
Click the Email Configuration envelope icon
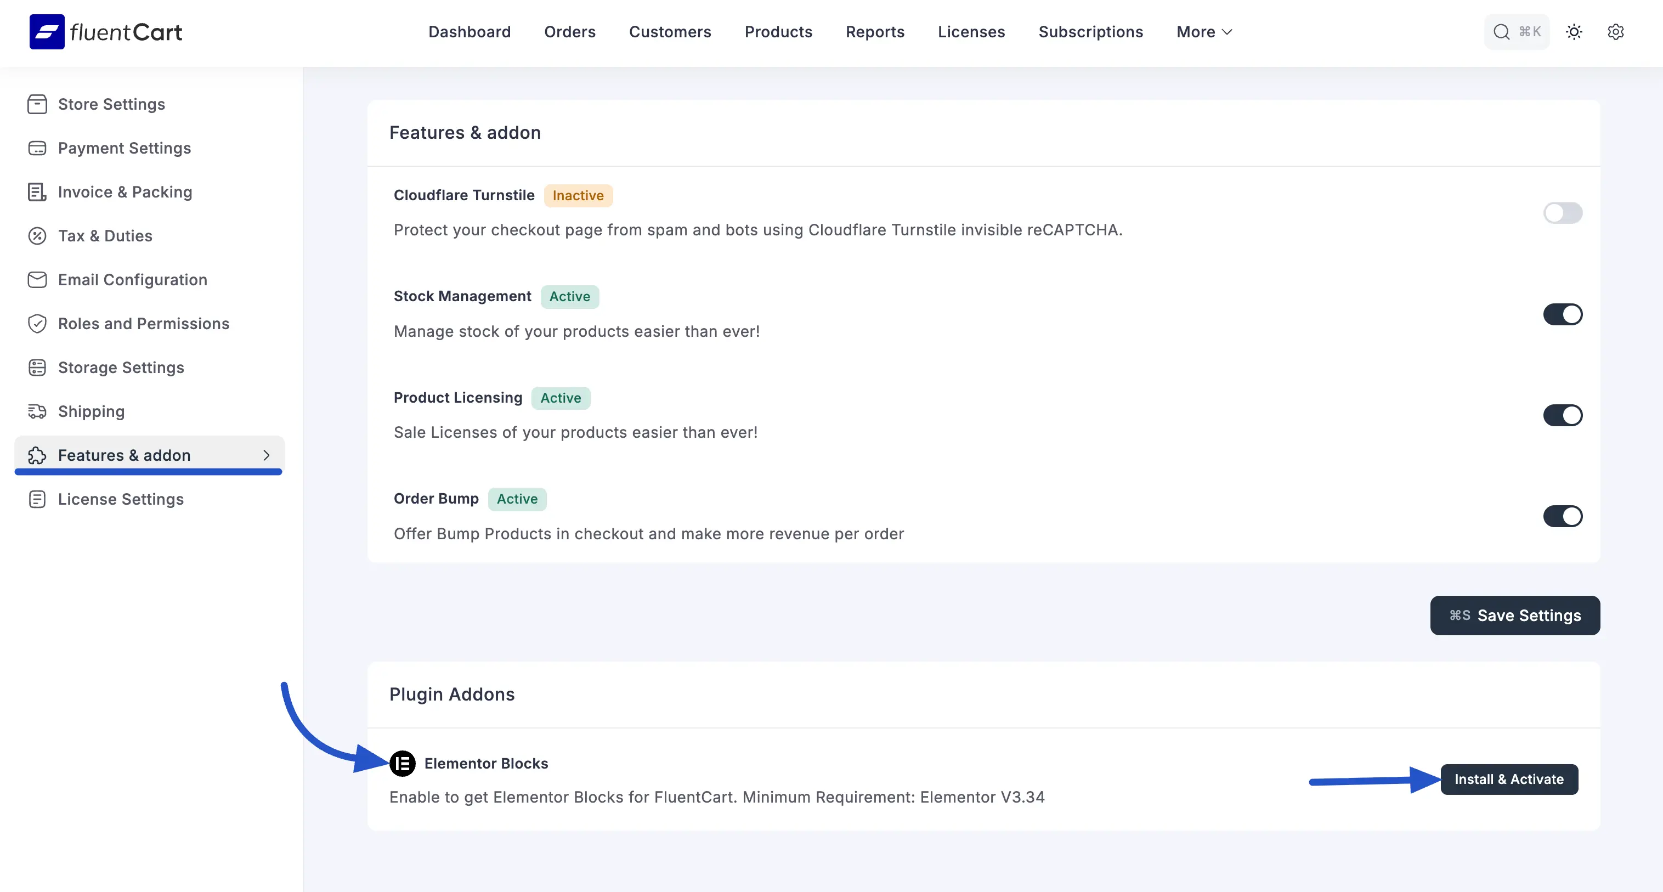pyautogui.click(x=37, y=280)
